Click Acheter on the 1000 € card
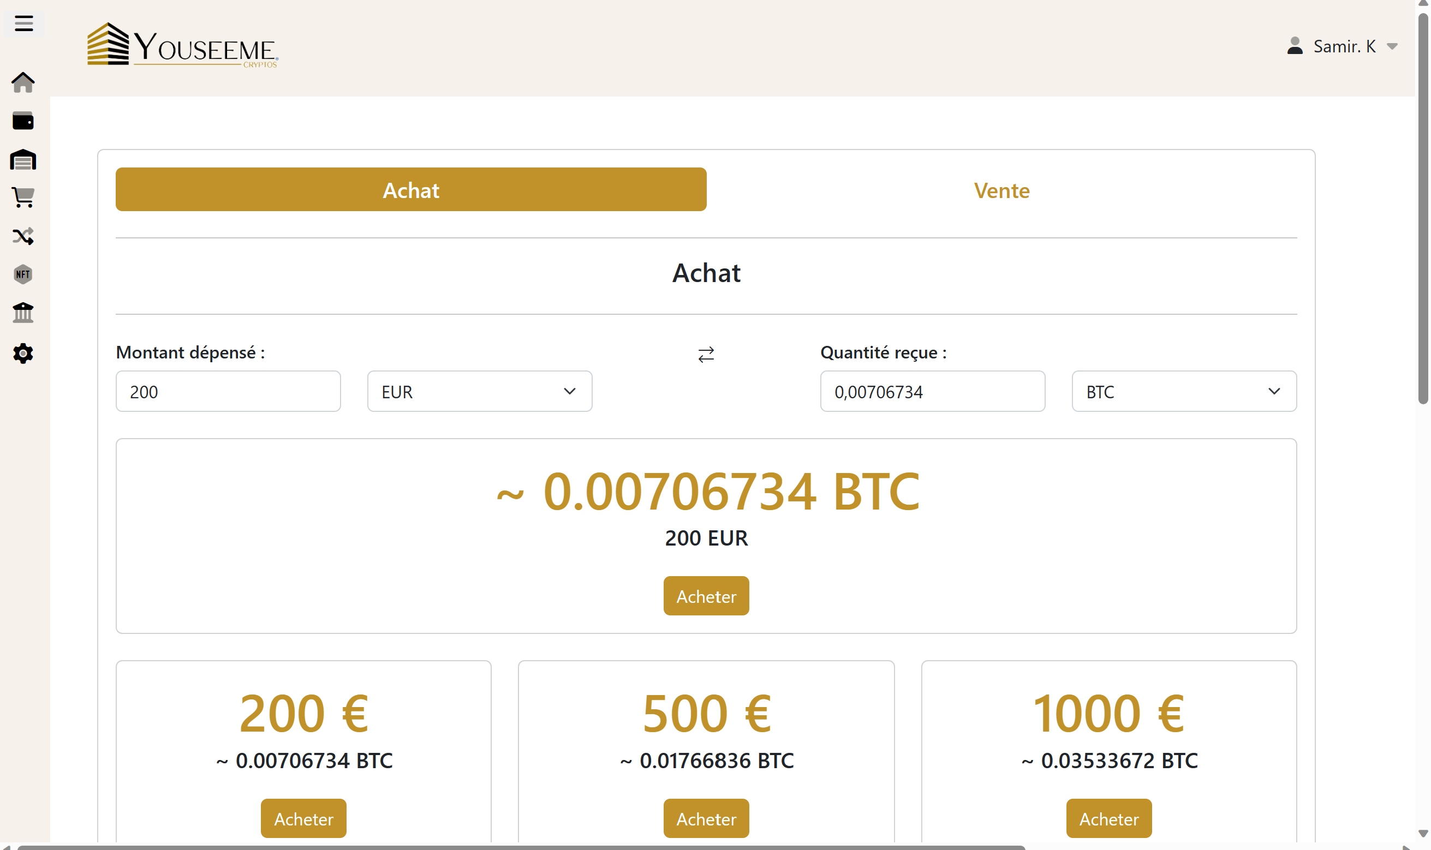Screen dimensions: 1431x850 (x=1109, y=818)
